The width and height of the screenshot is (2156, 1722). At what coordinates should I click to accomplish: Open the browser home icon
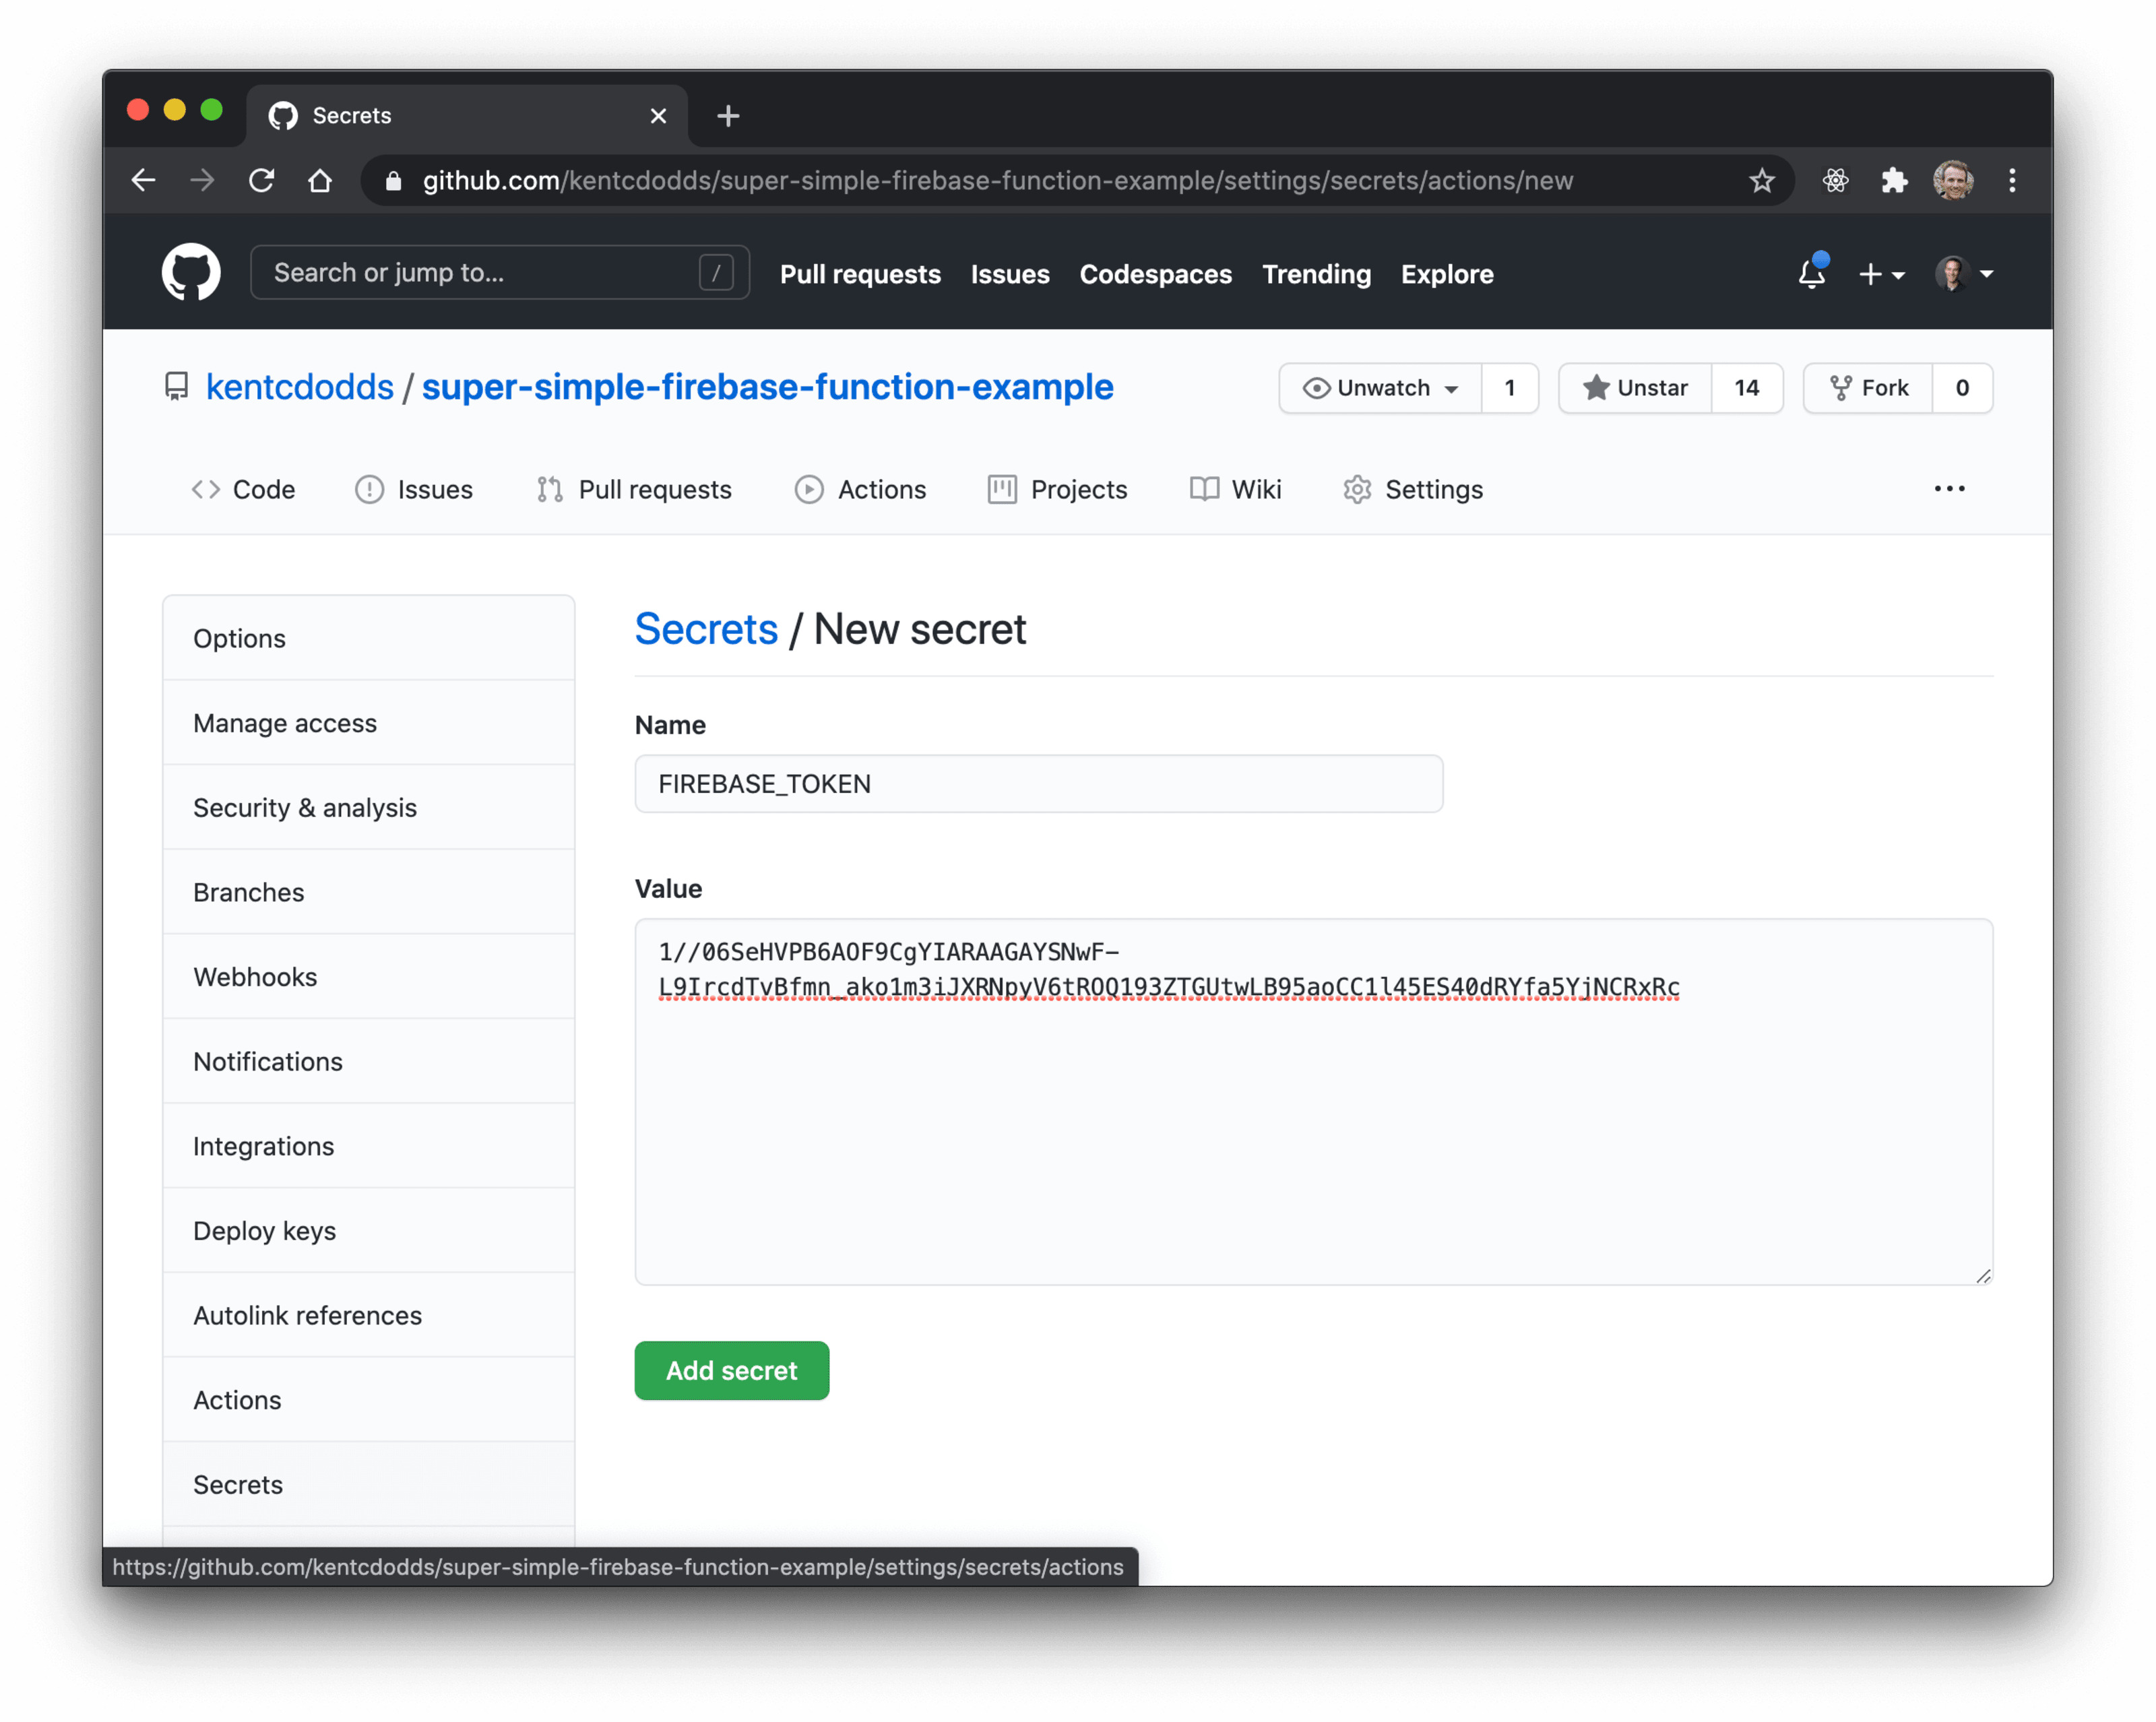tap(320, 181)
